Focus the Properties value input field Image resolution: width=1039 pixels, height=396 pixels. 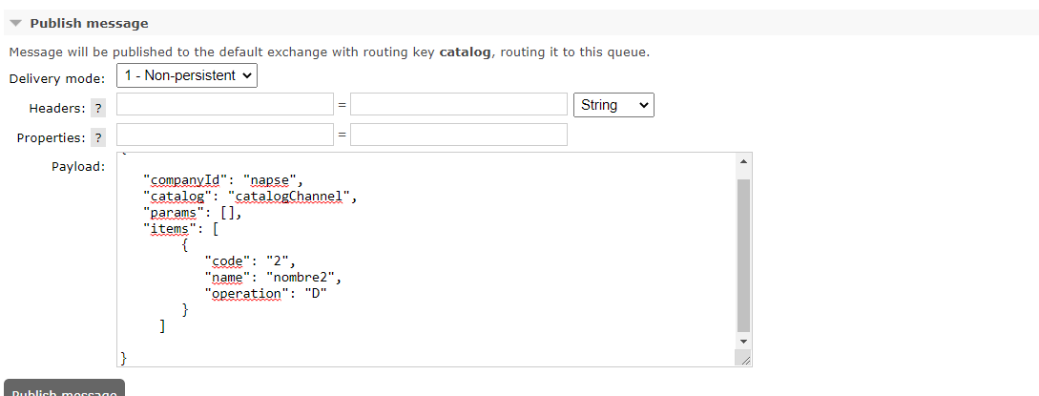[459, 135]
